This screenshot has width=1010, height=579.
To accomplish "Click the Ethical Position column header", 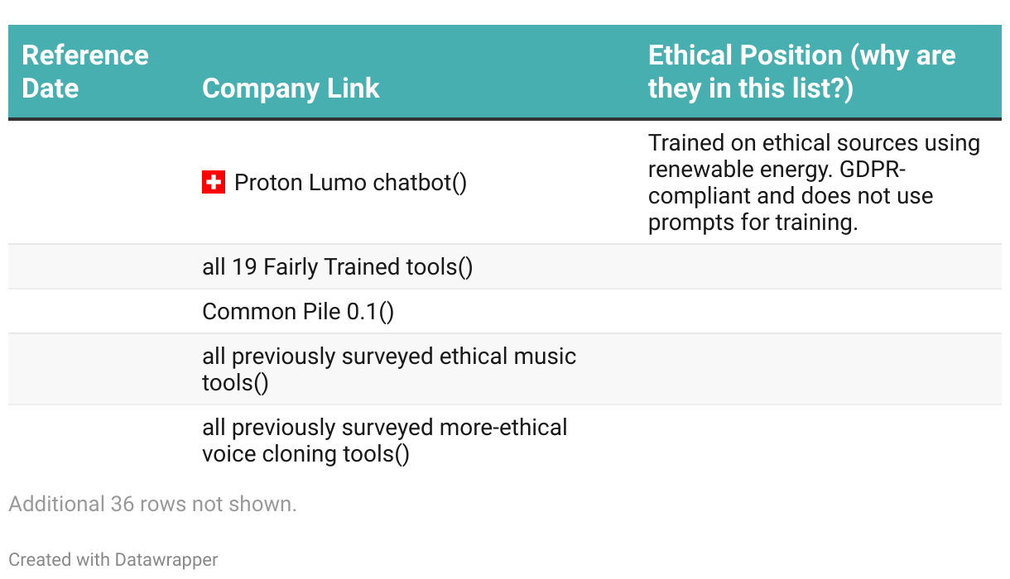I will (801, 72).
